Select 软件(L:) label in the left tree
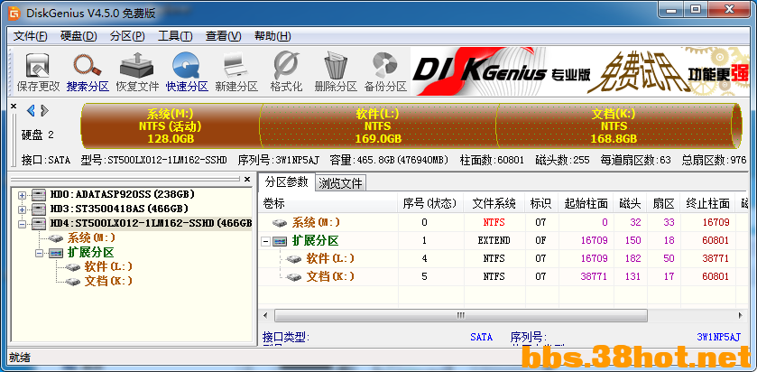This screenshot has height=372, width=757. 108,266
